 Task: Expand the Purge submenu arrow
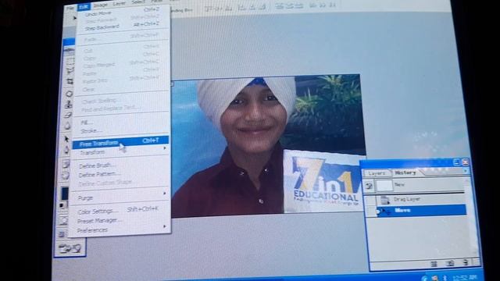click(165, 194)
